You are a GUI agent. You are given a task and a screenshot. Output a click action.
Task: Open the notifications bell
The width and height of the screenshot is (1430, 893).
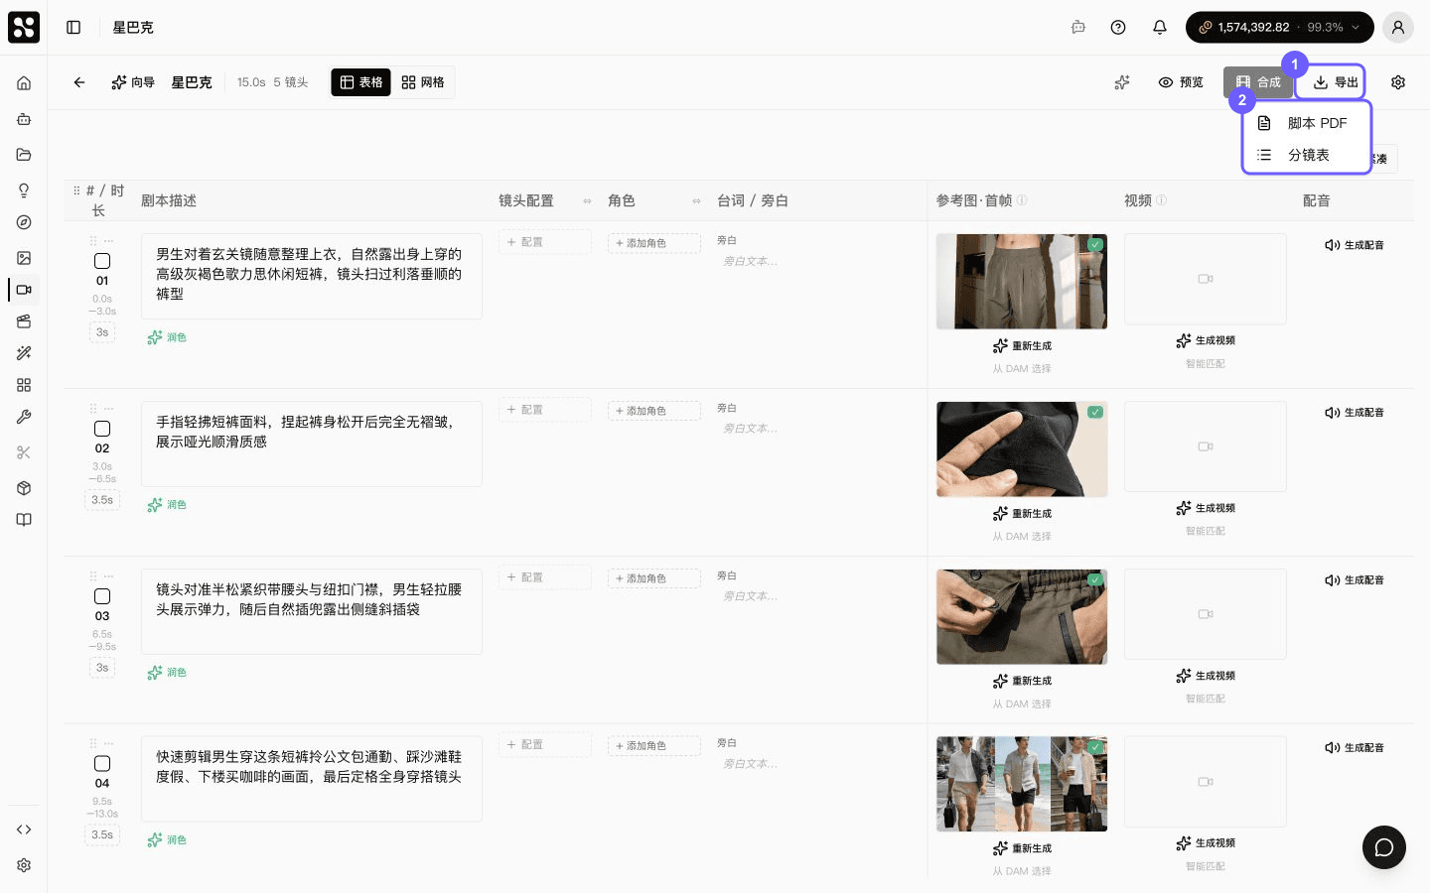pos(1160,28)
